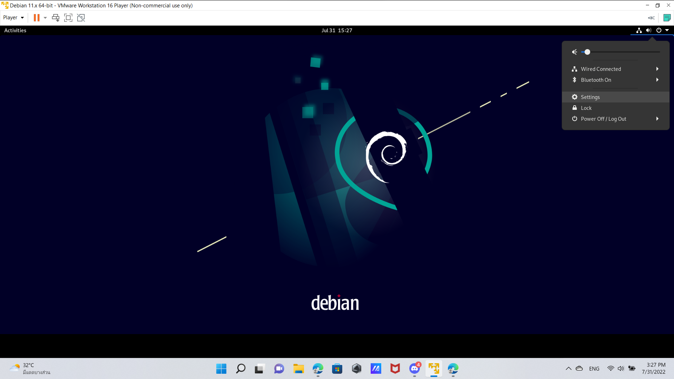Collapse the VMware toolbar with double-arrow icon
The width and height of the screenshot is (674, 379).
pos(651,18)
